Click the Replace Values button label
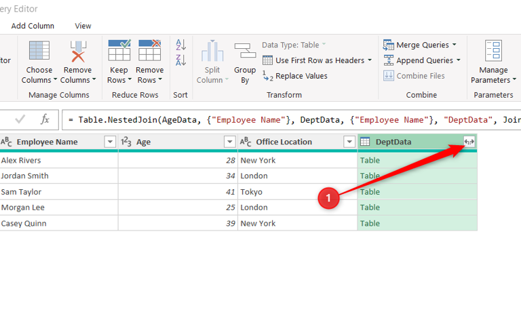Screen dimensions: 521x335 click(x=301, y=76)
